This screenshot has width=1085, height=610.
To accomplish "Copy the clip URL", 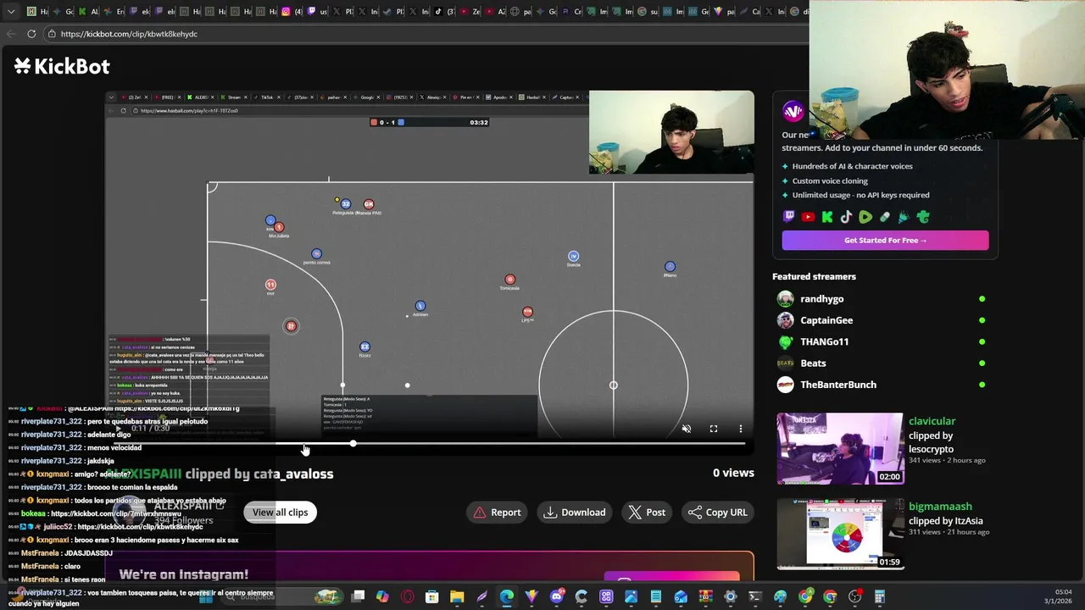I will point(717,512).
